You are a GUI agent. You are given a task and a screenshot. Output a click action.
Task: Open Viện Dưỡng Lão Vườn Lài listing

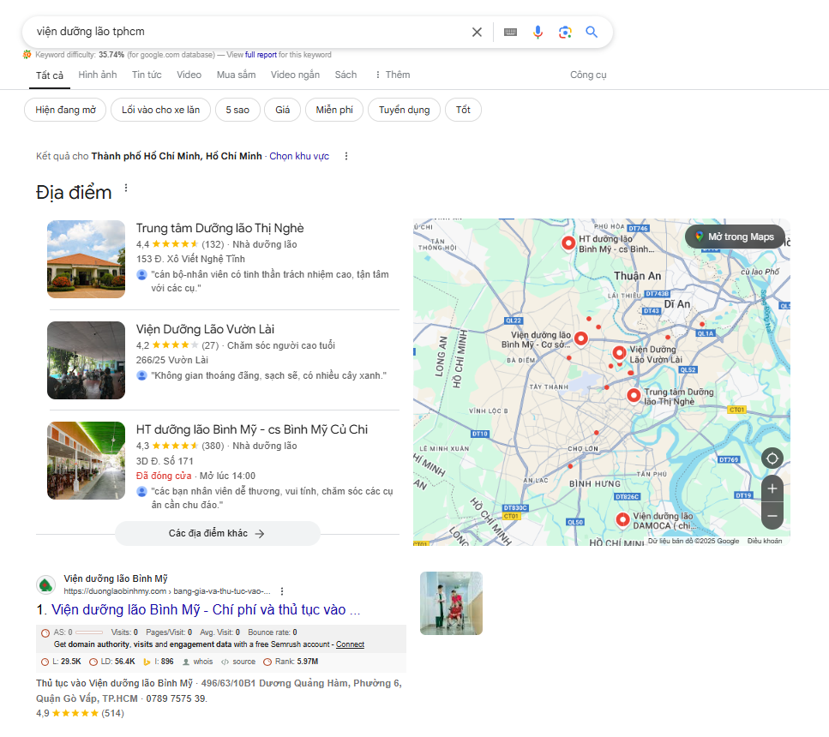[205, 329]
